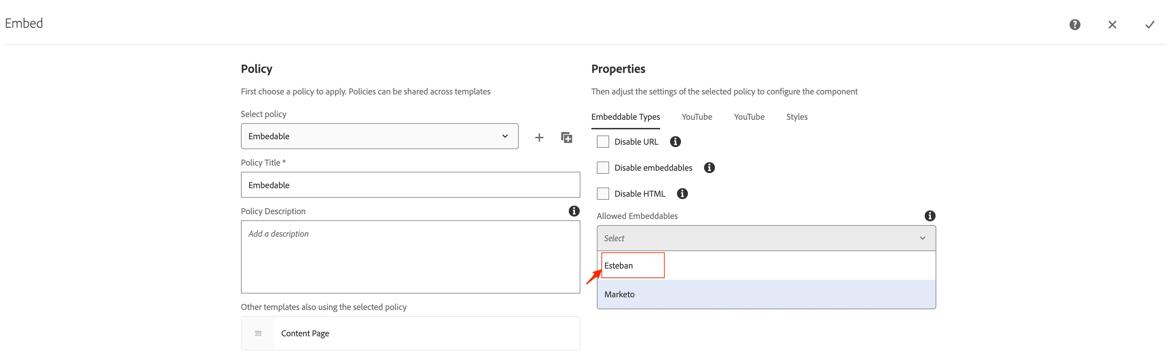
Task: Show info for Disable embeddables
Action: coord(709,168)
